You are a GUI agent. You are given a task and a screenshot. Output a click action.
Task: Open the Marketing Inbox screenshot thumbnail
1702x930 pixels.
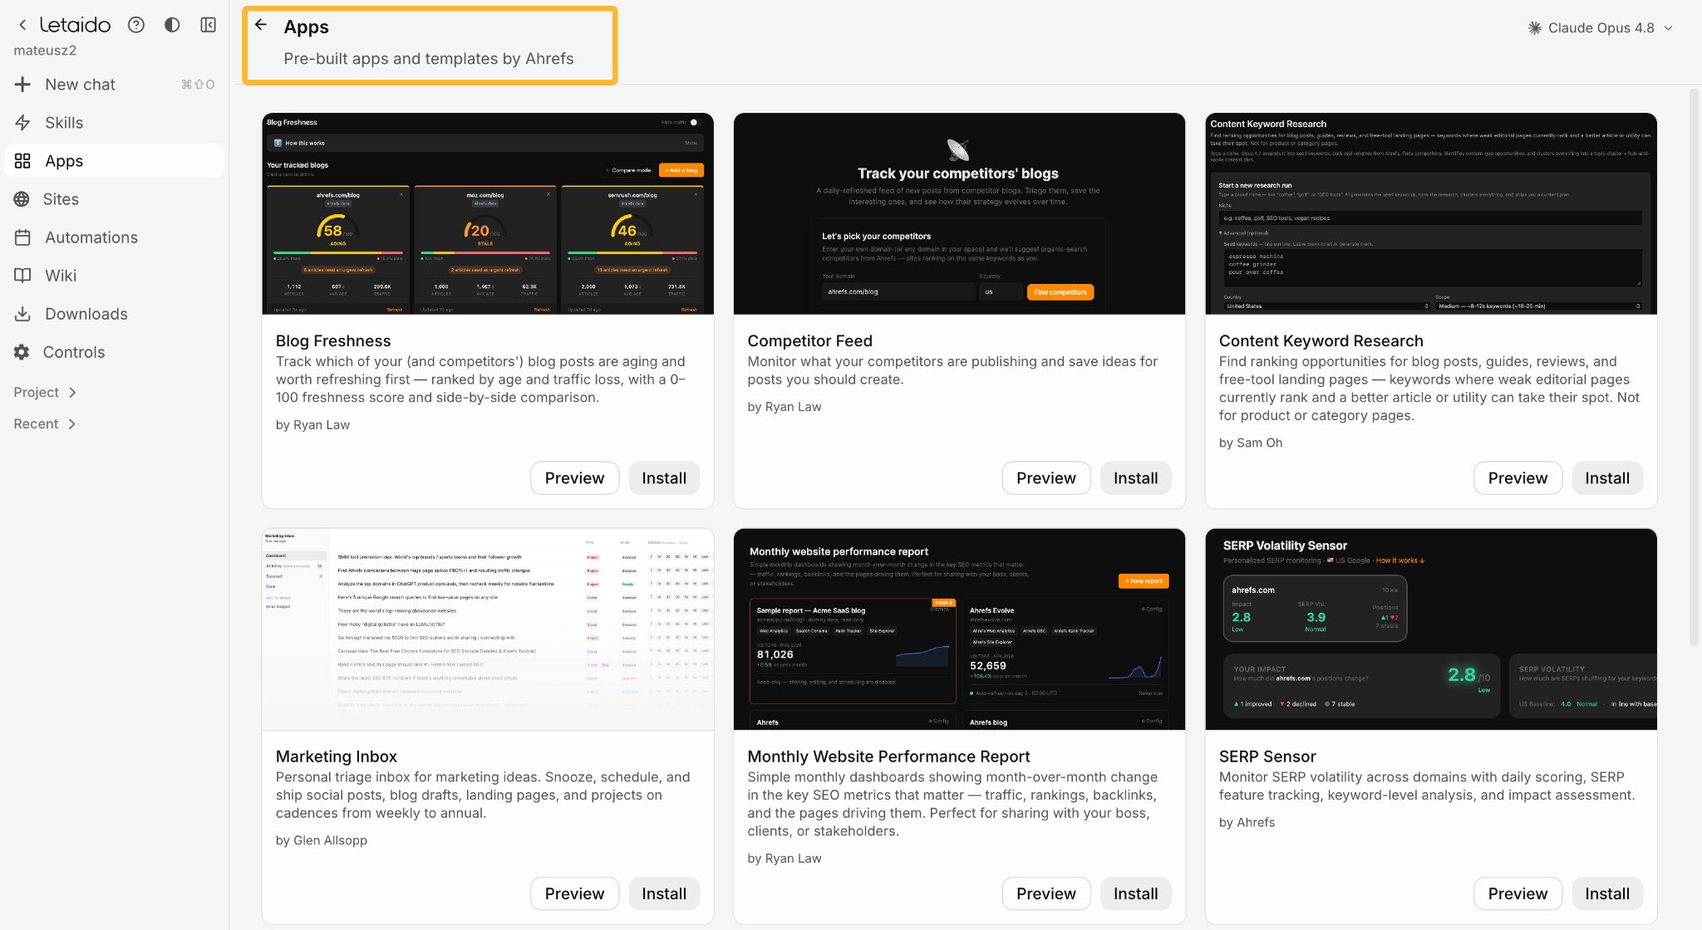(x=488, y=629)
